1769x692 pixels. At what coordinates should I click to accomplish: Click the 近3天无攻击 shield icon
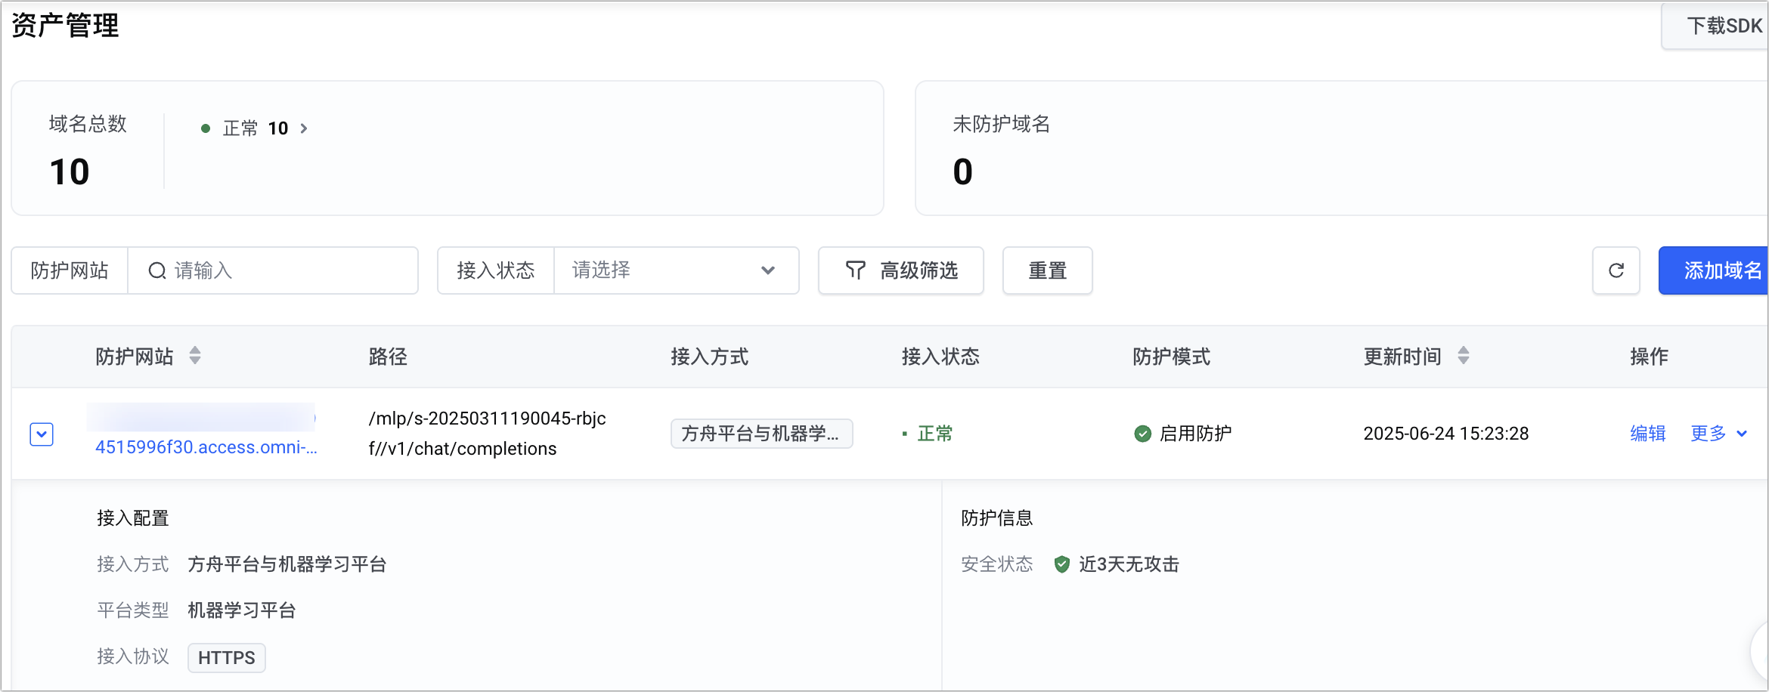click(1062, 564)
